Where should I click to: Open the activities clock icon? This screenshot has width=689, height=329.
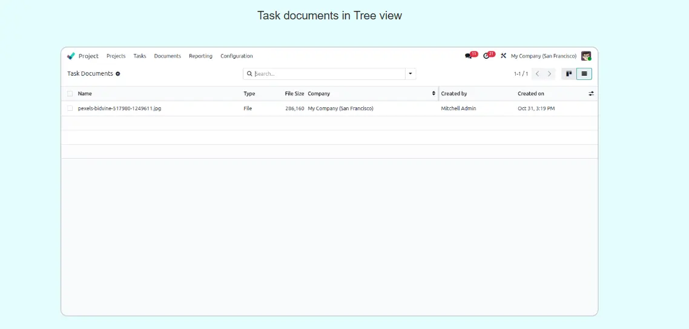point(487,56)
